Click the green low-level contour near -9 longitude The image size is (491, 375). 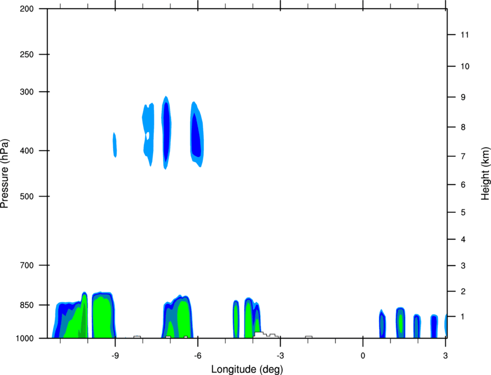[x=103, y=317]
